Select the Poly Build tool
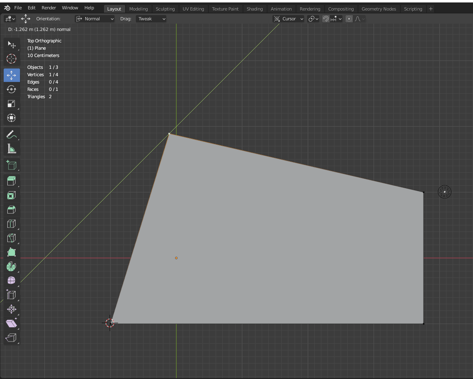473x379 pixels. coord(11,252)
